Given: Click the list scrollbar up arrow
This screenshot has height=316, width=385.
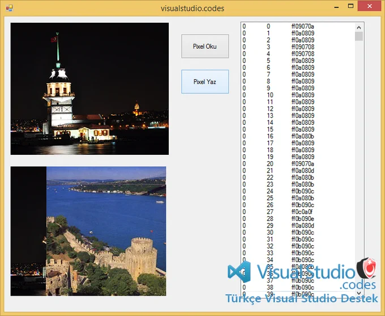Looking at the screenshot, I should coord(359,28).
